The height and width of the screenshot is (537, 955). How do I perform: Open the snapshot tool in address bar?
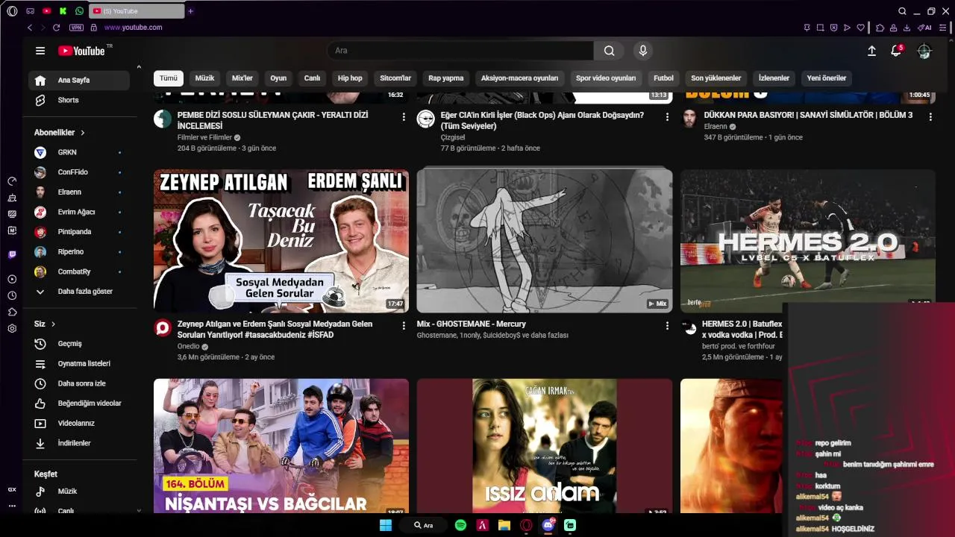tap(820, 28)
